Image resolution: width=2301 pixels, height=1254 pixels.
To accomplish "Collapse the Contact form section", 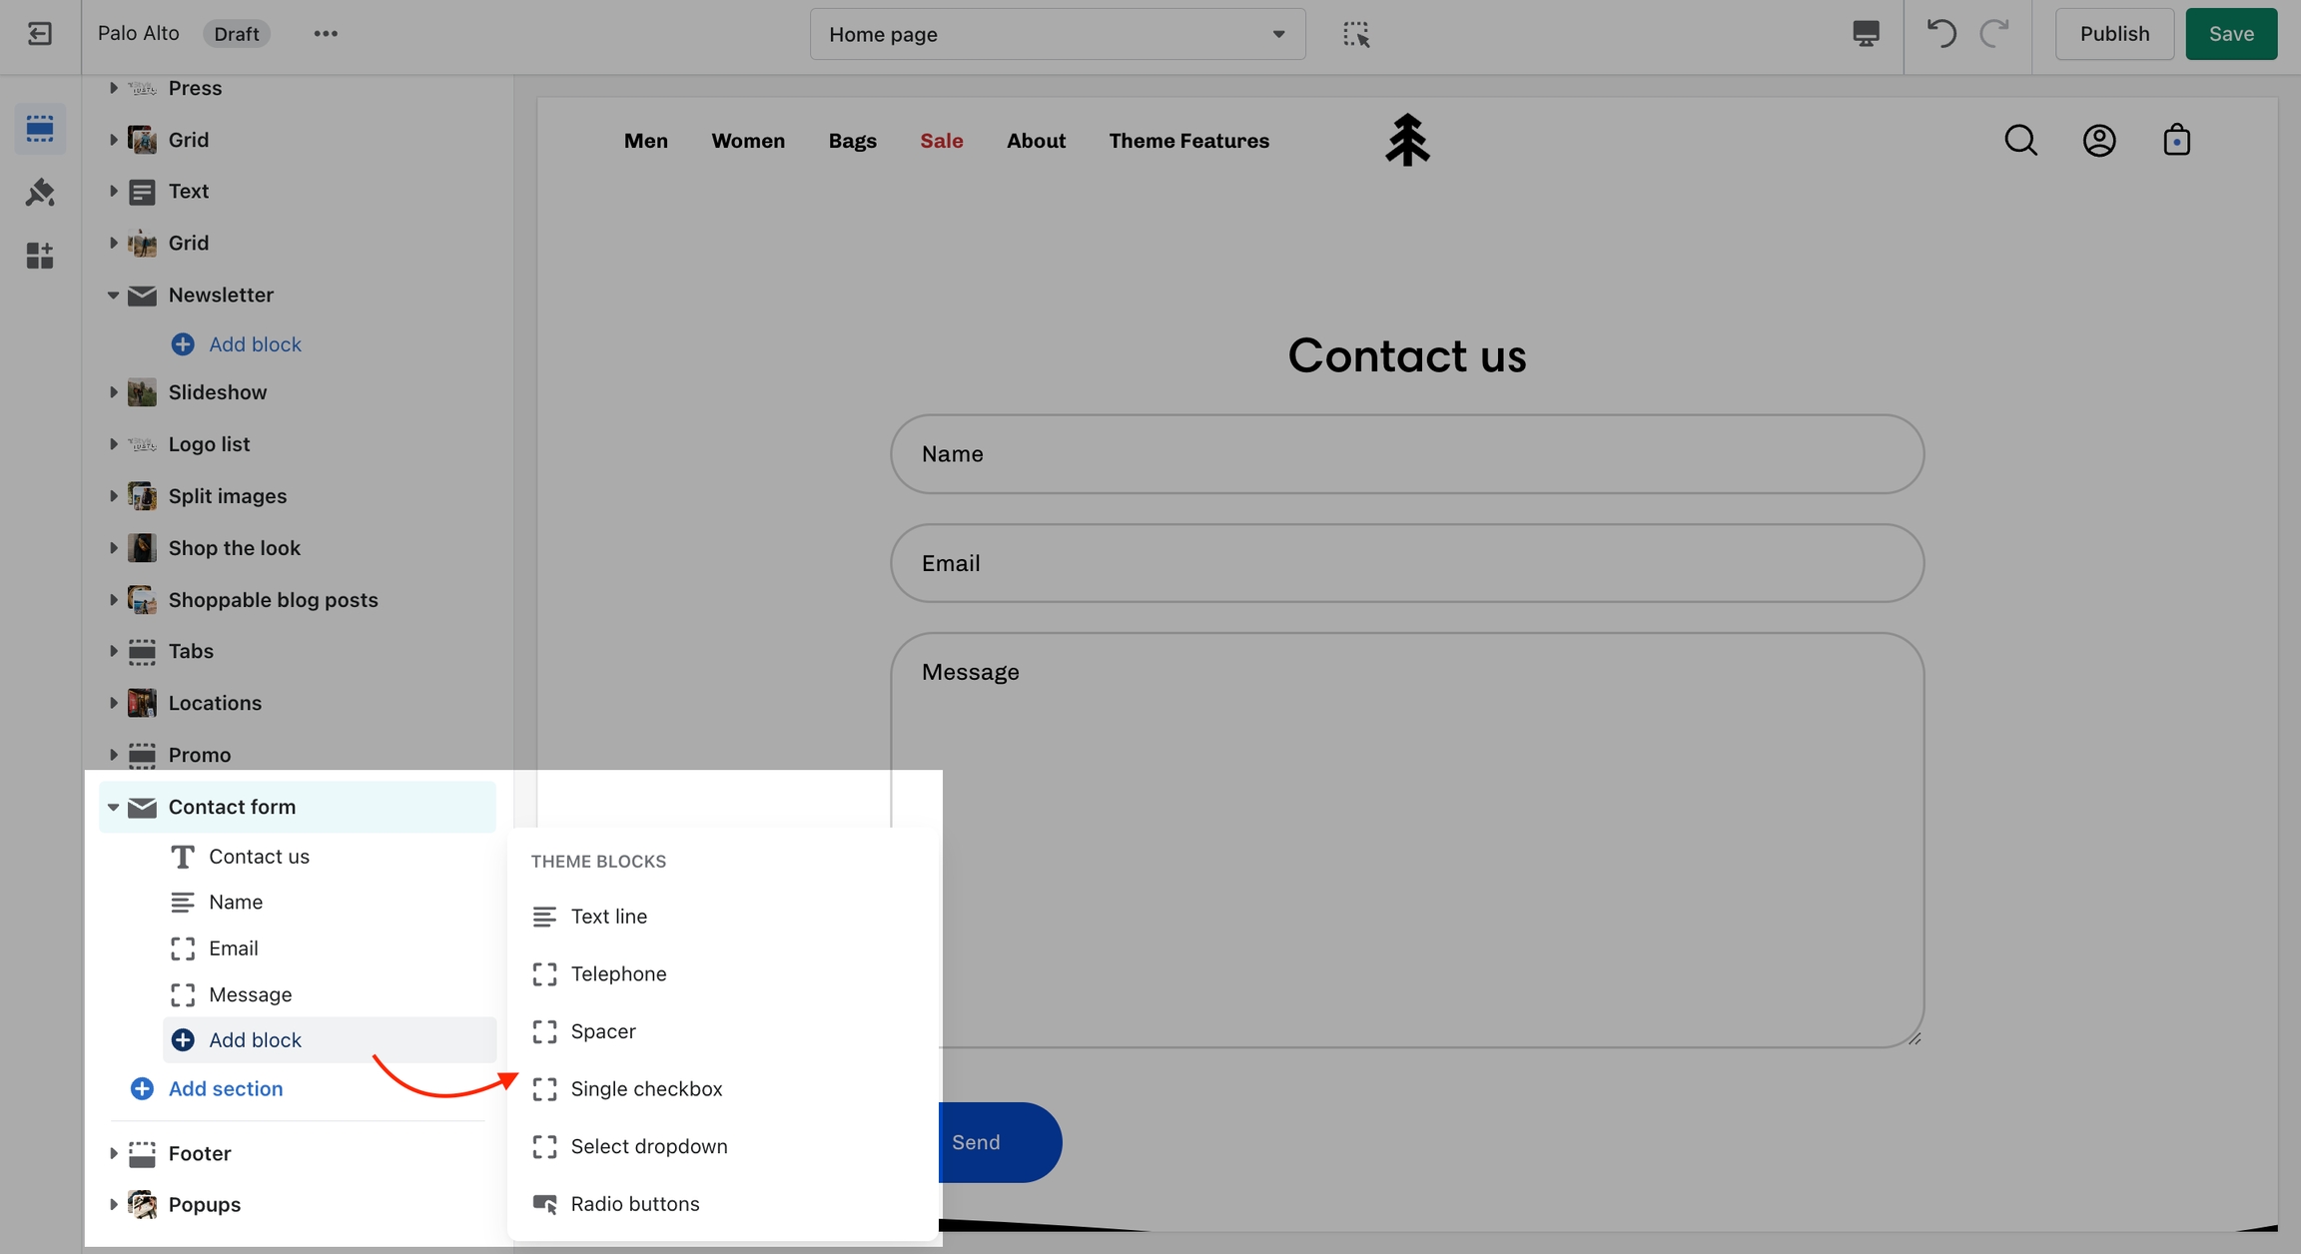I will [x=113, y=807].
